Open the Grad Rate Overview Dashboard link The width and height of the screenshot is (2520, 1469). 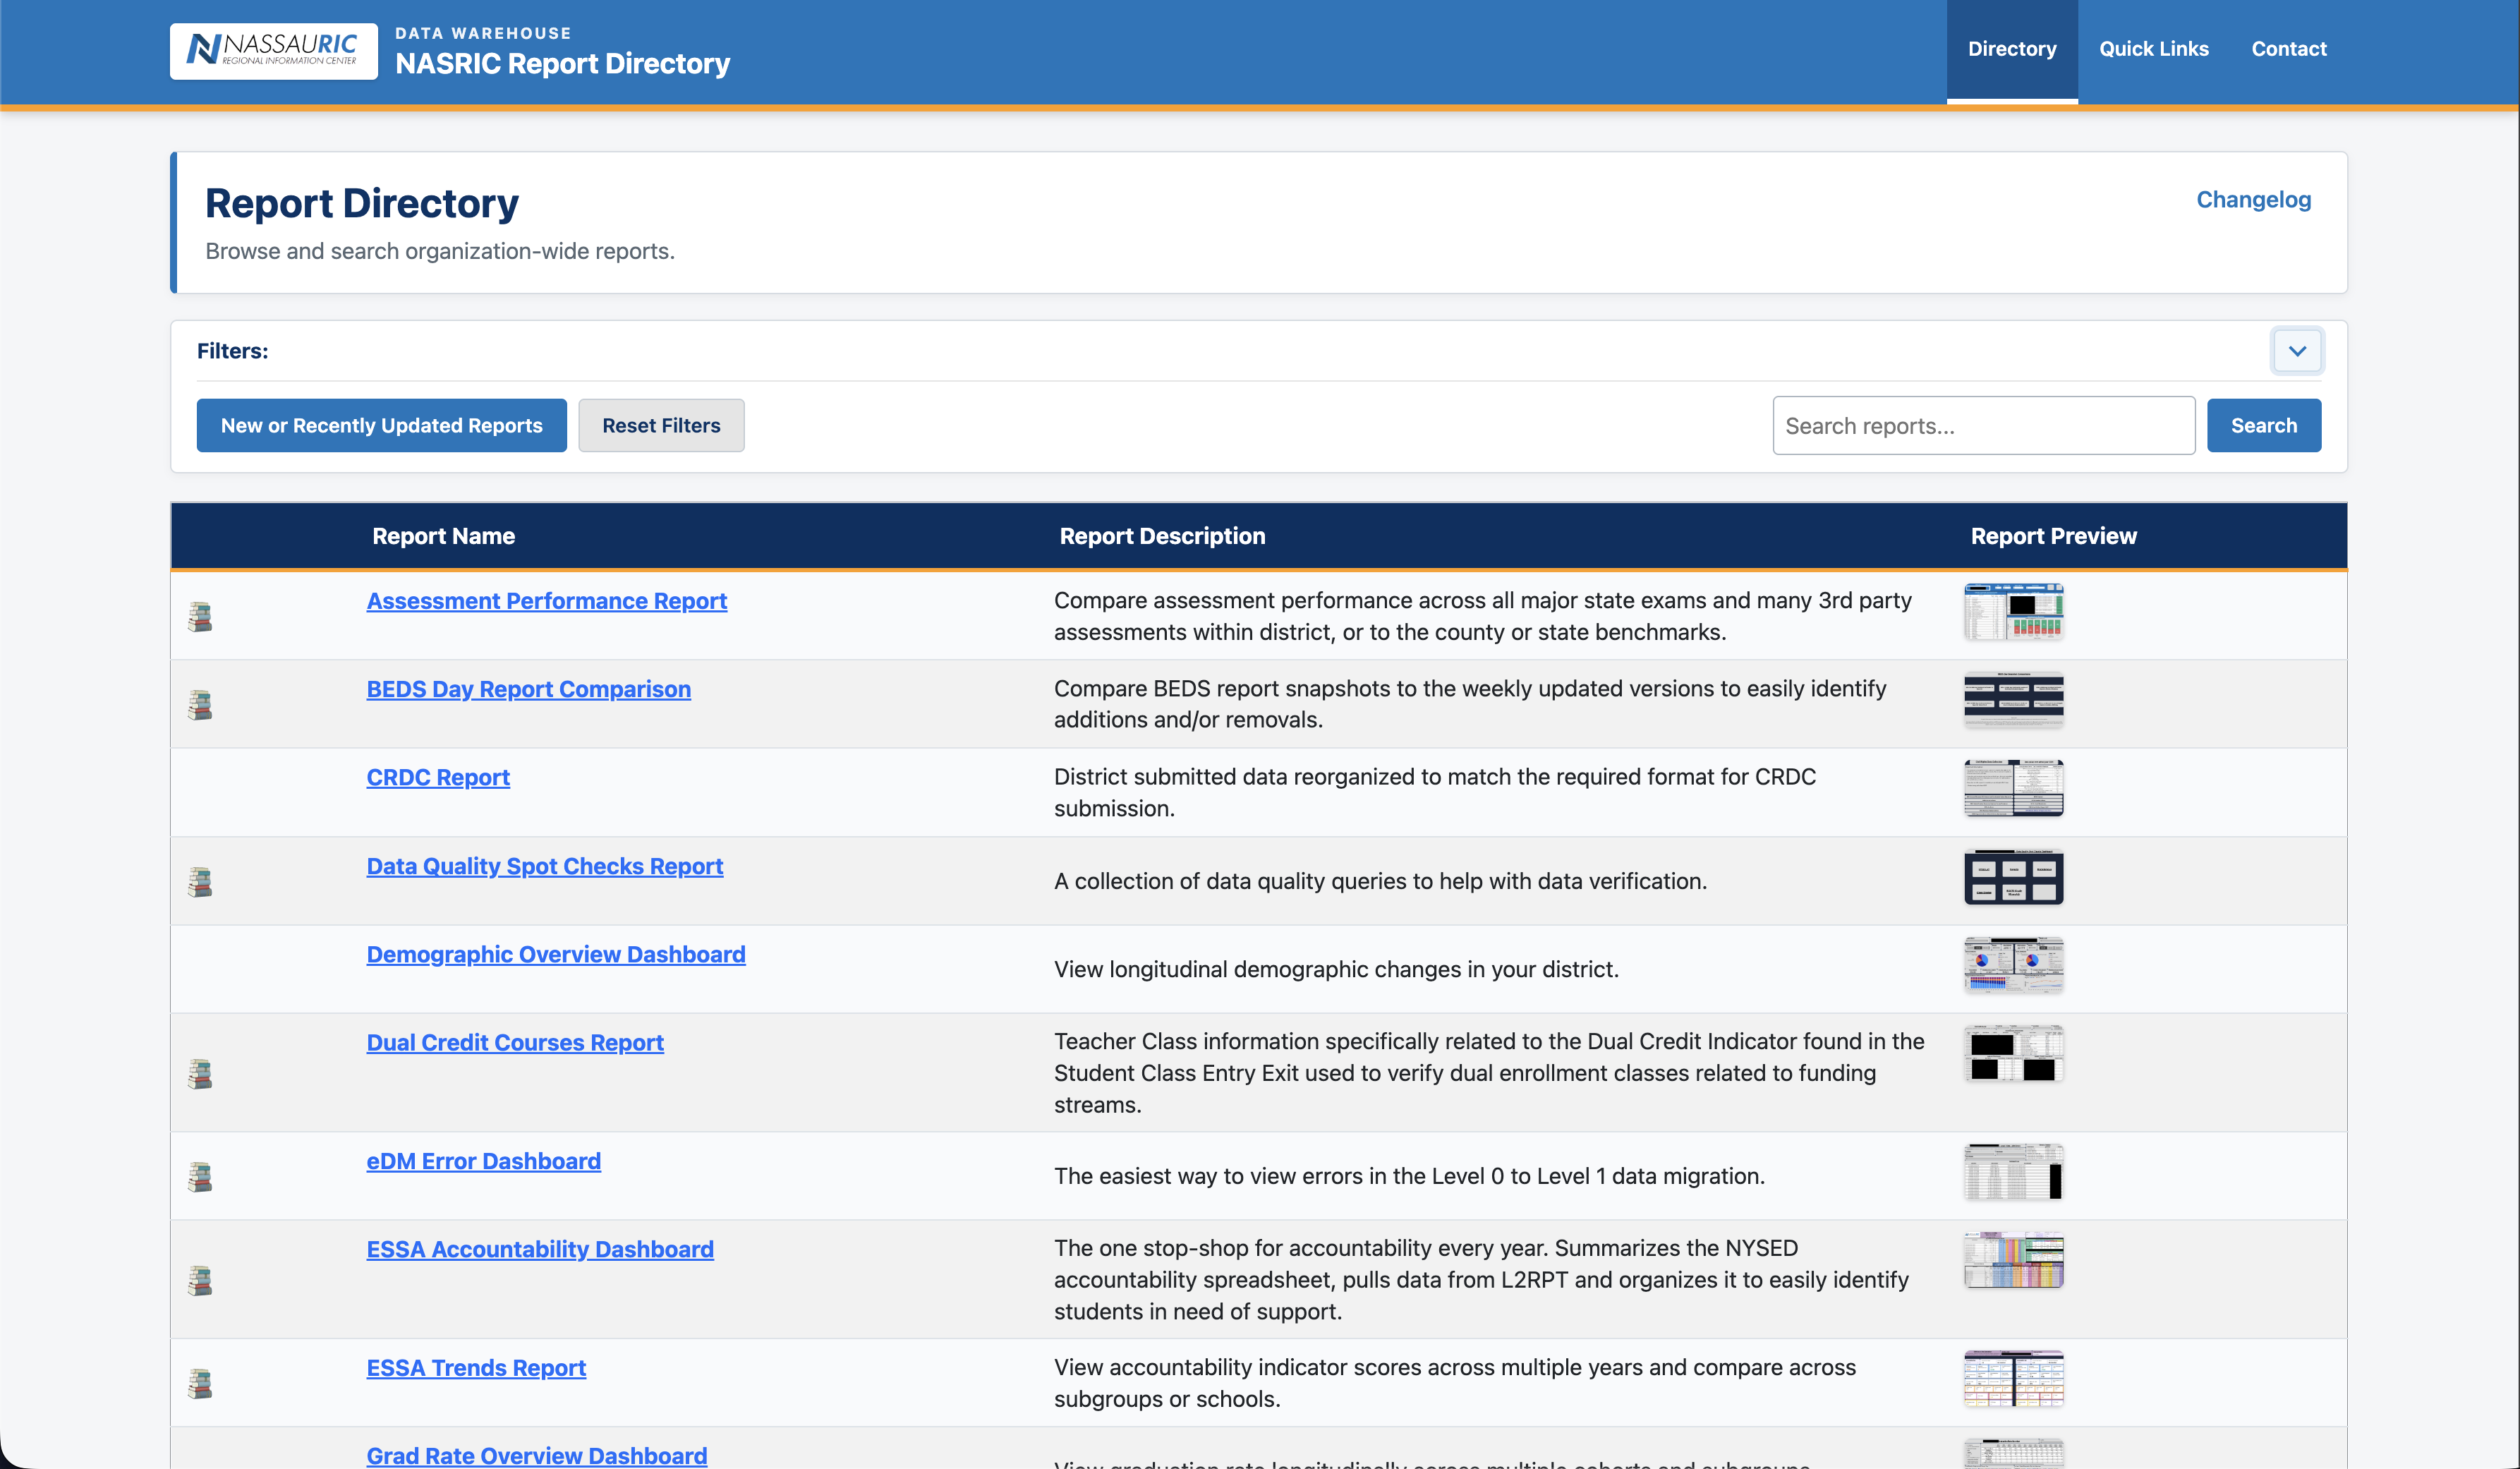[x=537, y=1456]
